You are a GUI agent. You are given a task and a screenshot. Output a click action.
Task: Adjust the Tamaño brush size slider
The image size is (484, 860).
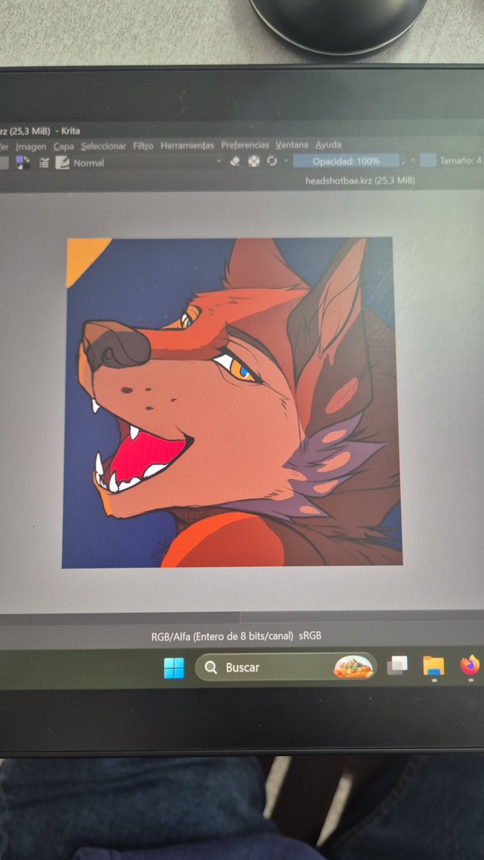[x=452, y=161]
